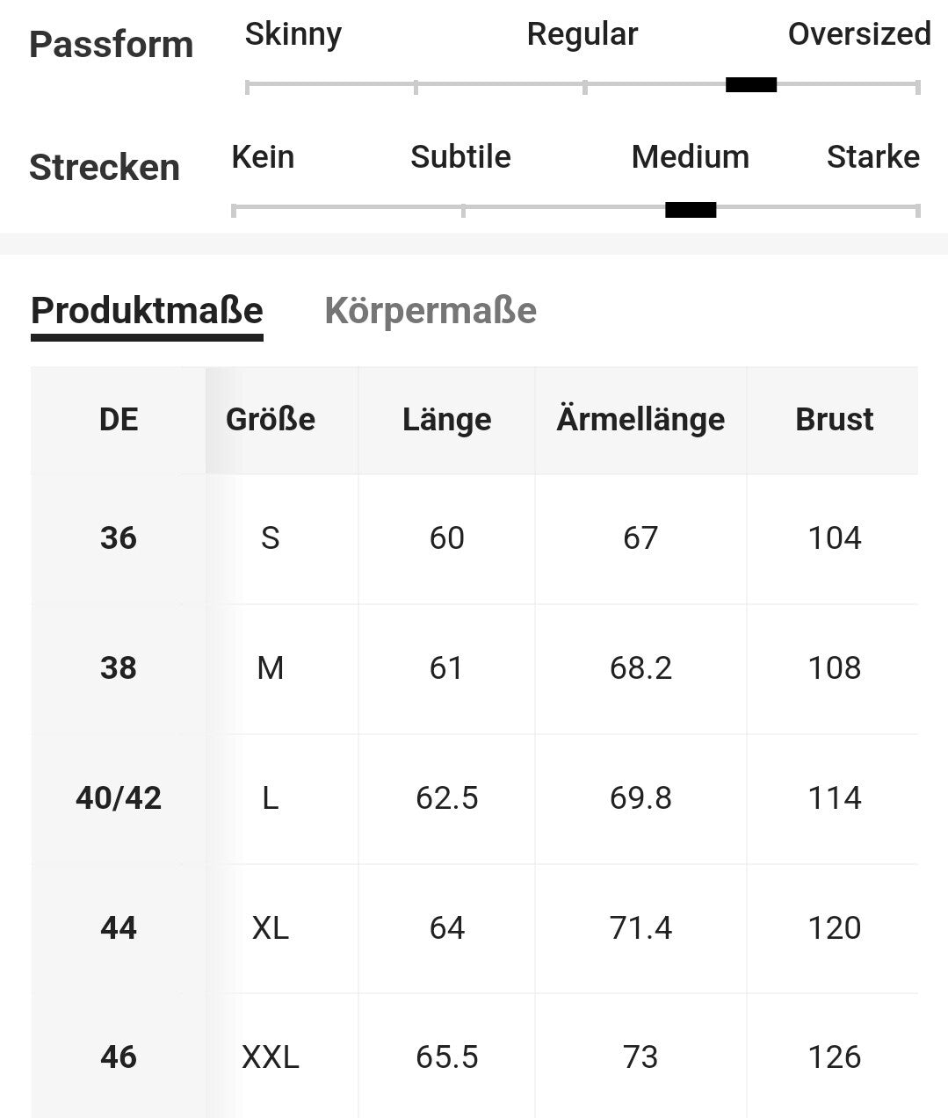
Task: Click the 68.2 sleeve length cell
Action: (640, 668)
